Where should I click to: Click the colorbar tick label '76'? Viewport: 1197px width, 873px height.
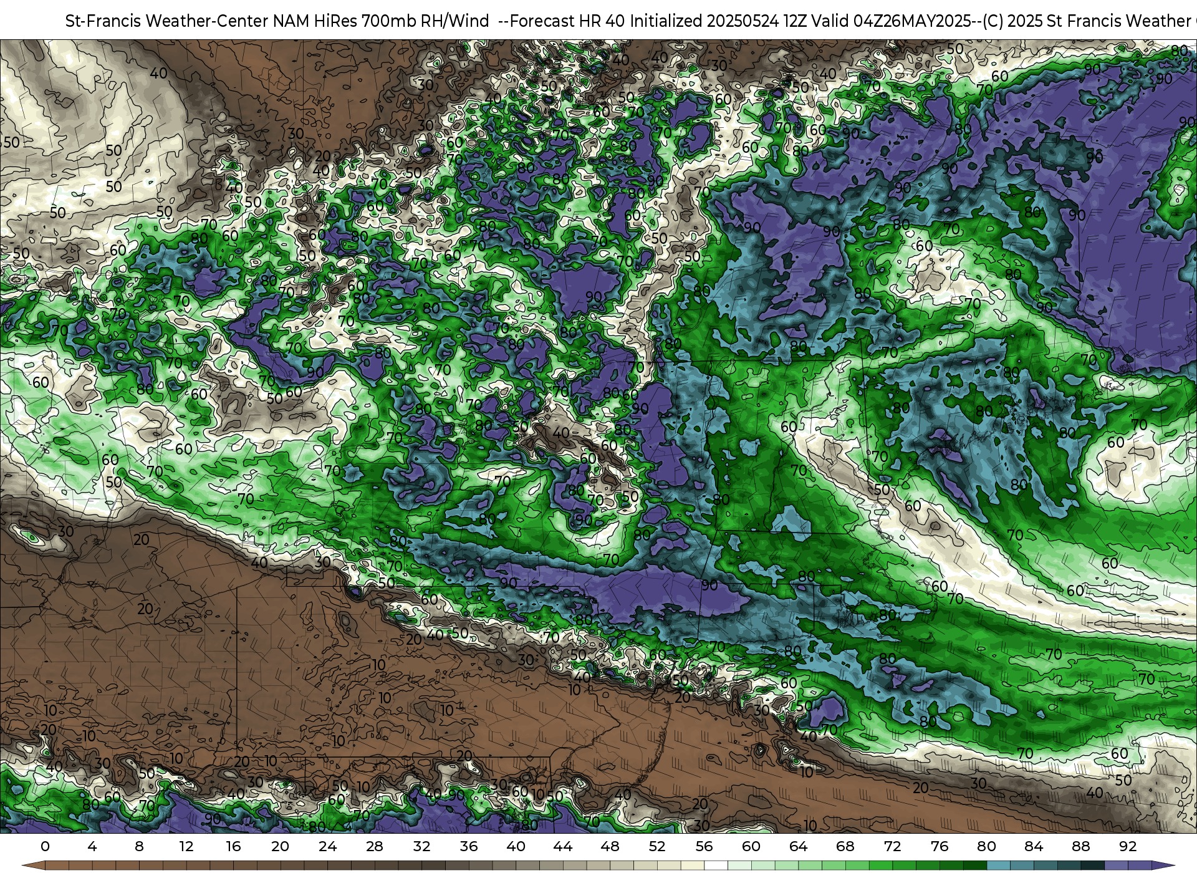pos(940,846)
